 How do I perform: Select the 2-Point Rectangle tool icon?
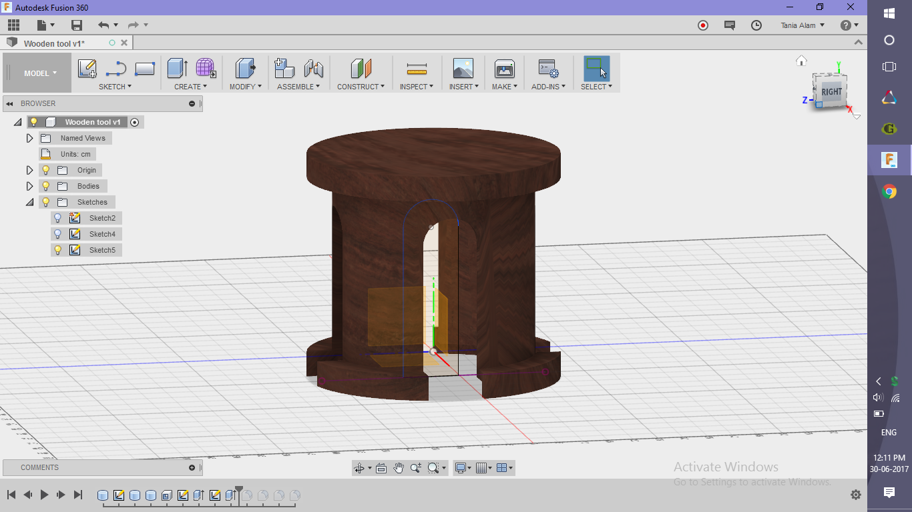click(x=145, y=68)
